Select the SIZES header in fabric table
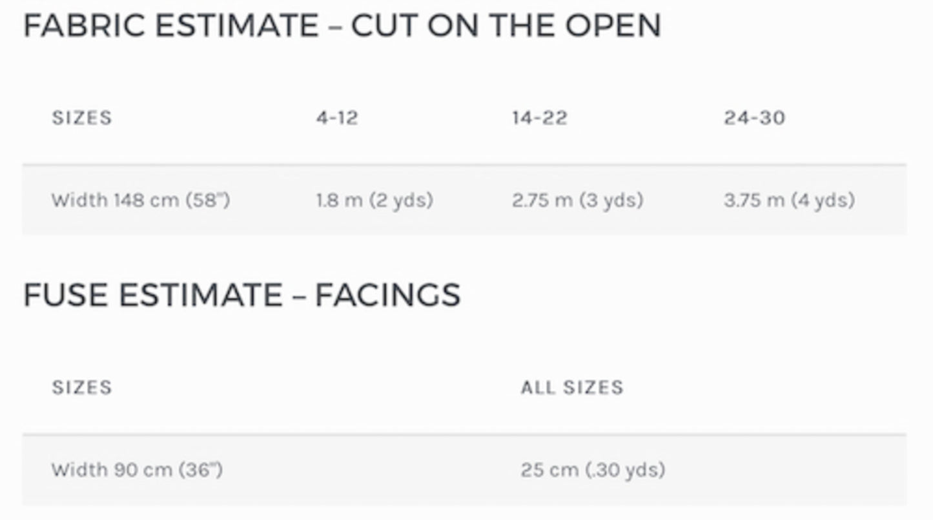933x520 pixels. (82, 117)
